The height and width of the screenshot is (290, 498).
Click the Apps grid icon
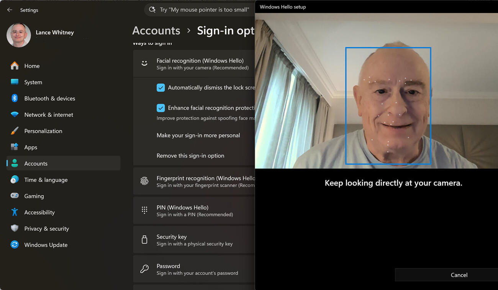(15, 147)
